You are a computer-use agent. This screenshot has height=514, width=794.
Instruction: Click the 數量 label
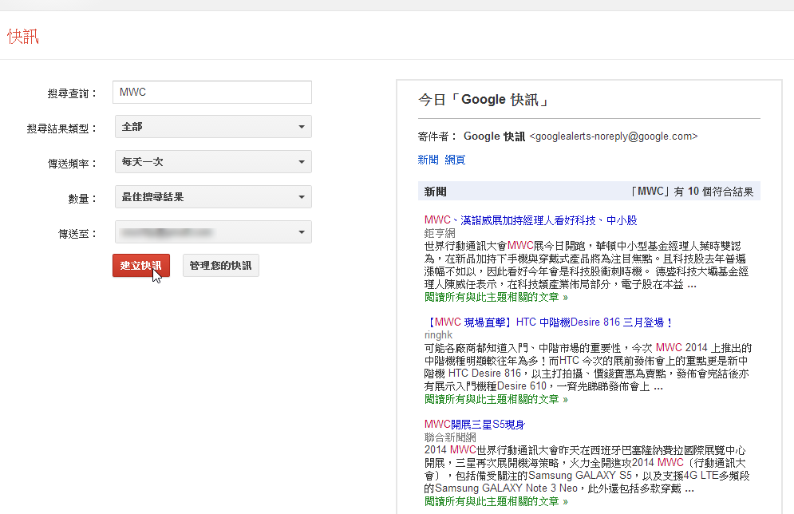pos(82,199)
